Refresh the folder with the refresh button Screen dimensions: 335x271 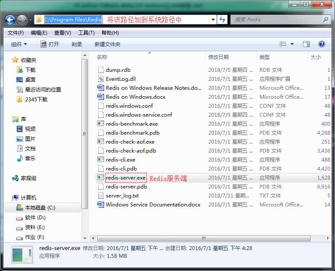tap(222, 20)
